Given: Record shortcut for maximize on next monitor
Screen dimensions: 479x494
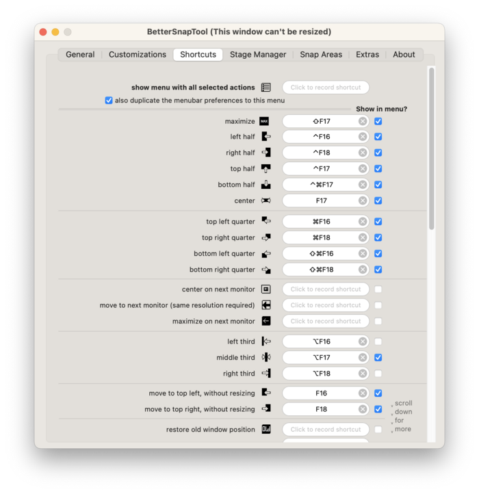Looking at the screenshot, I should pos(326,321).
